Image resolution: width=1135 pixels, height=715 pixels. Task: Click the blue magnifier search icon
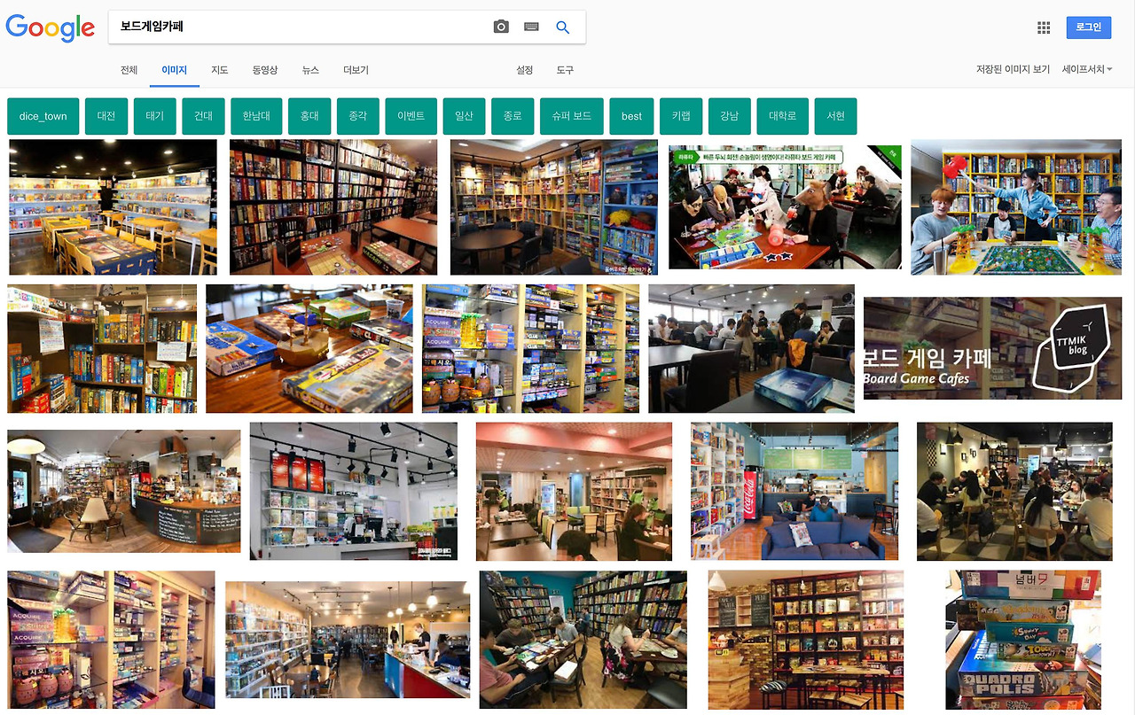562,27
